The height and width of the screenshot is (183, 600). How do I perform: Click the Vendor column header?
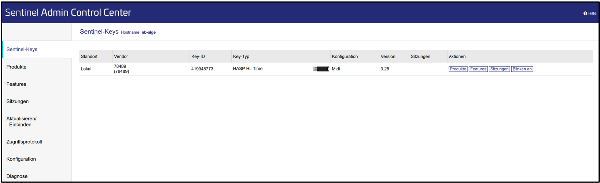coord(121,56)
